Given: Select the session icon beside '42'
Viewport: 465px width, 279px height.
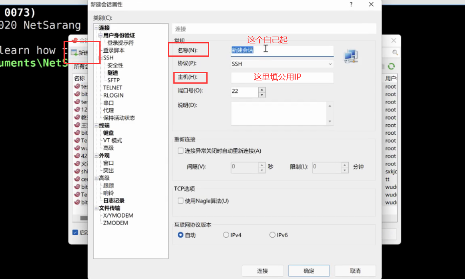Looking at the screenshot, I should coord(77,156).
